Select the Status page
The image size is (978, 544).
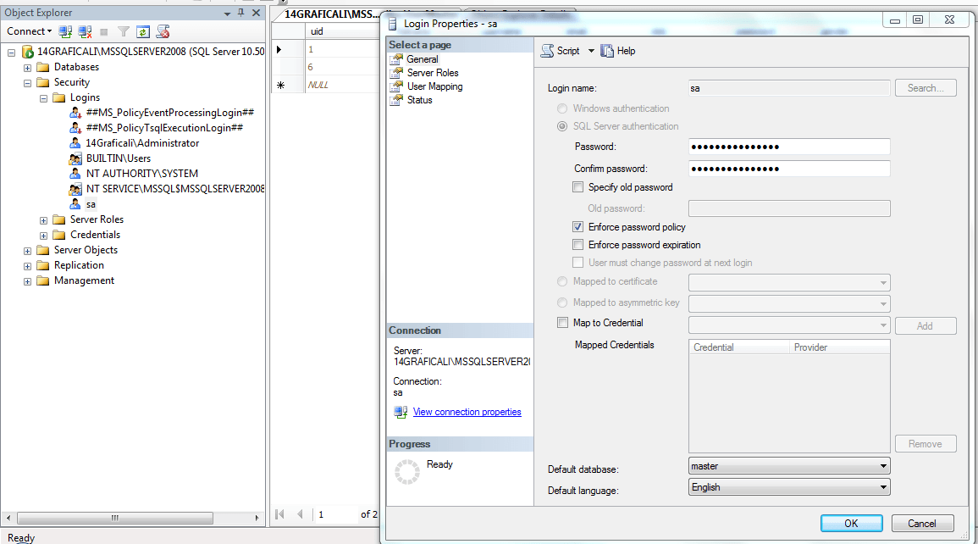click(x=419, y=100)
